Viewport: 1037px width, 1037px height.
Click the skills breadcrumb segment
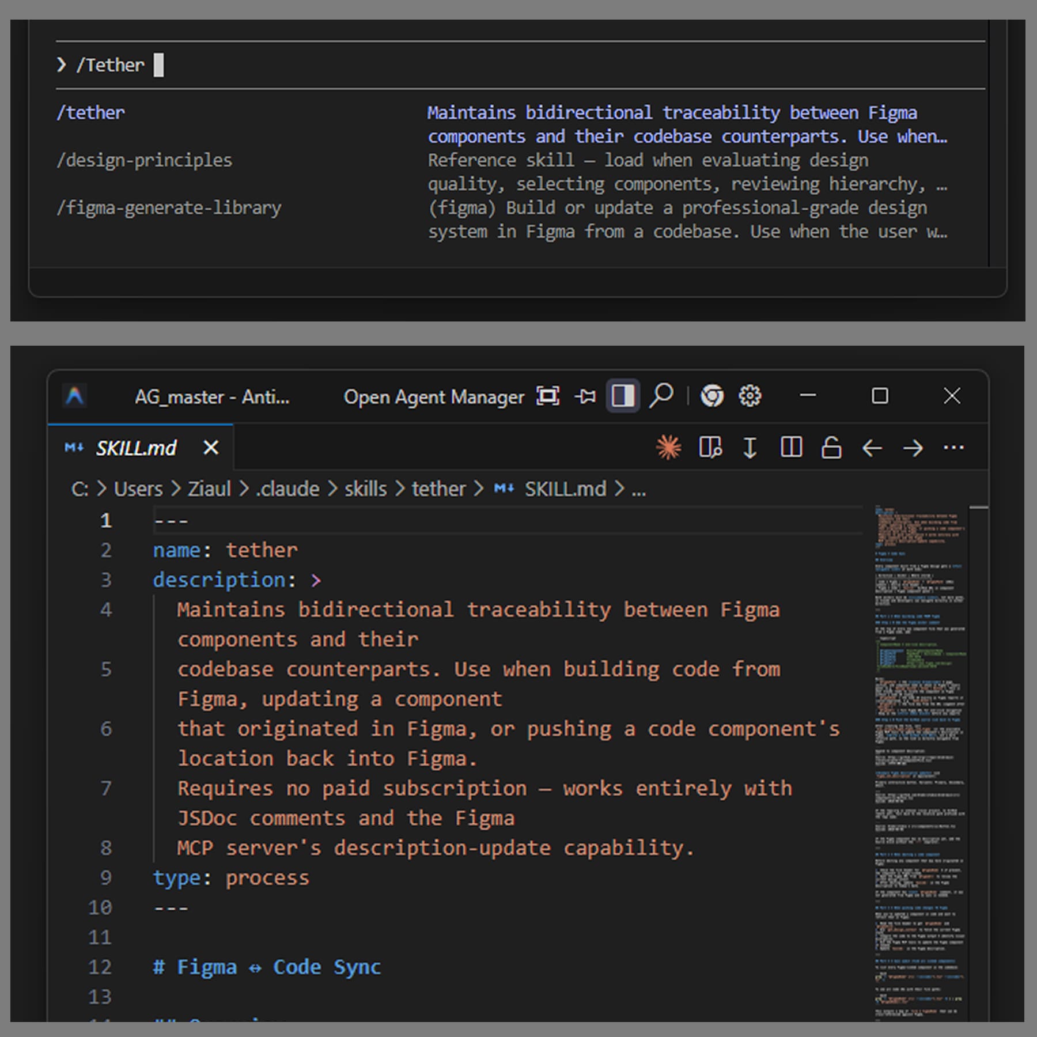[x=366, y=489]
